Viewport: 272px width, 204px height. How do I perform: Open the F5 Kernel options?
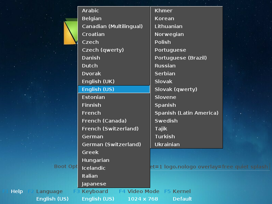click(x=181, y=191)
